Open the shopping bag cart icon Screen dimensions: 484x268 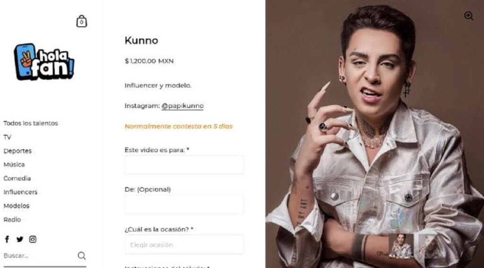pos(81,21)
